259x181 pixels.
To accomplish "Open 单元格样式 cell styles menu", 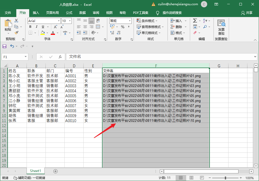I will [x=149, y=33].
